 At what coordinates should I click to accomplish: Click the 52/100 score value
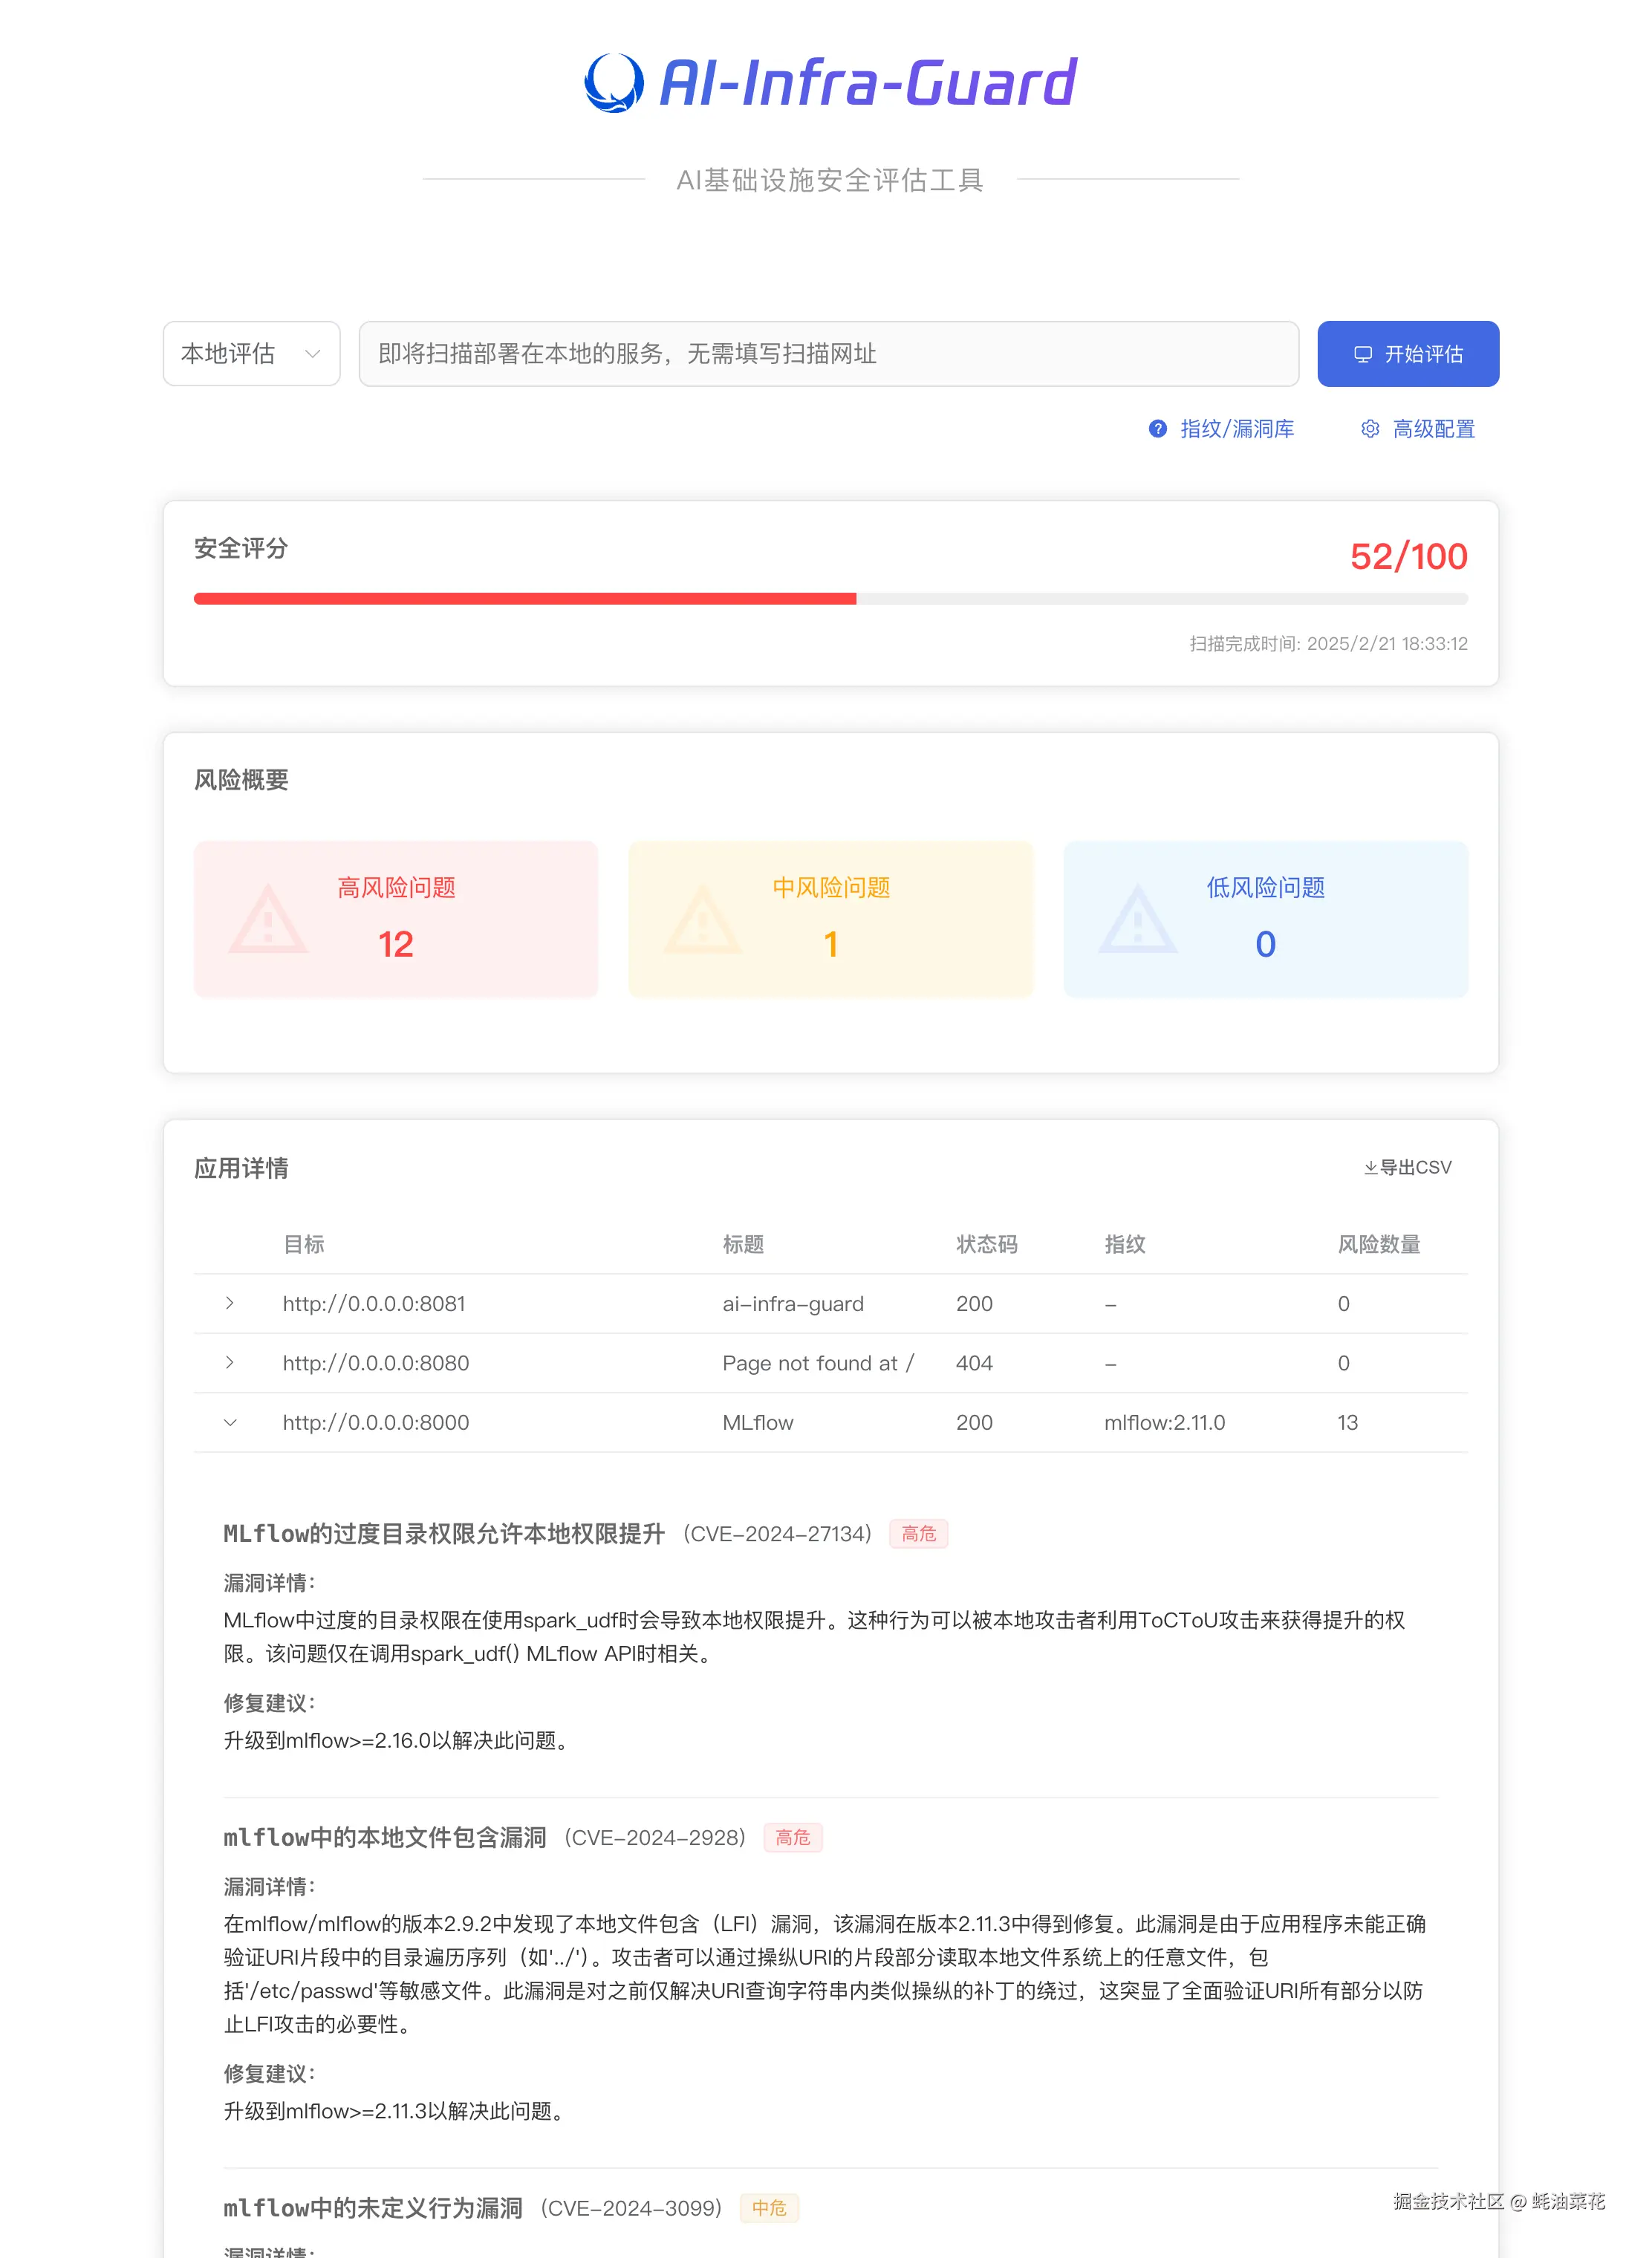pyautogui.click(x=1409, y=557)
